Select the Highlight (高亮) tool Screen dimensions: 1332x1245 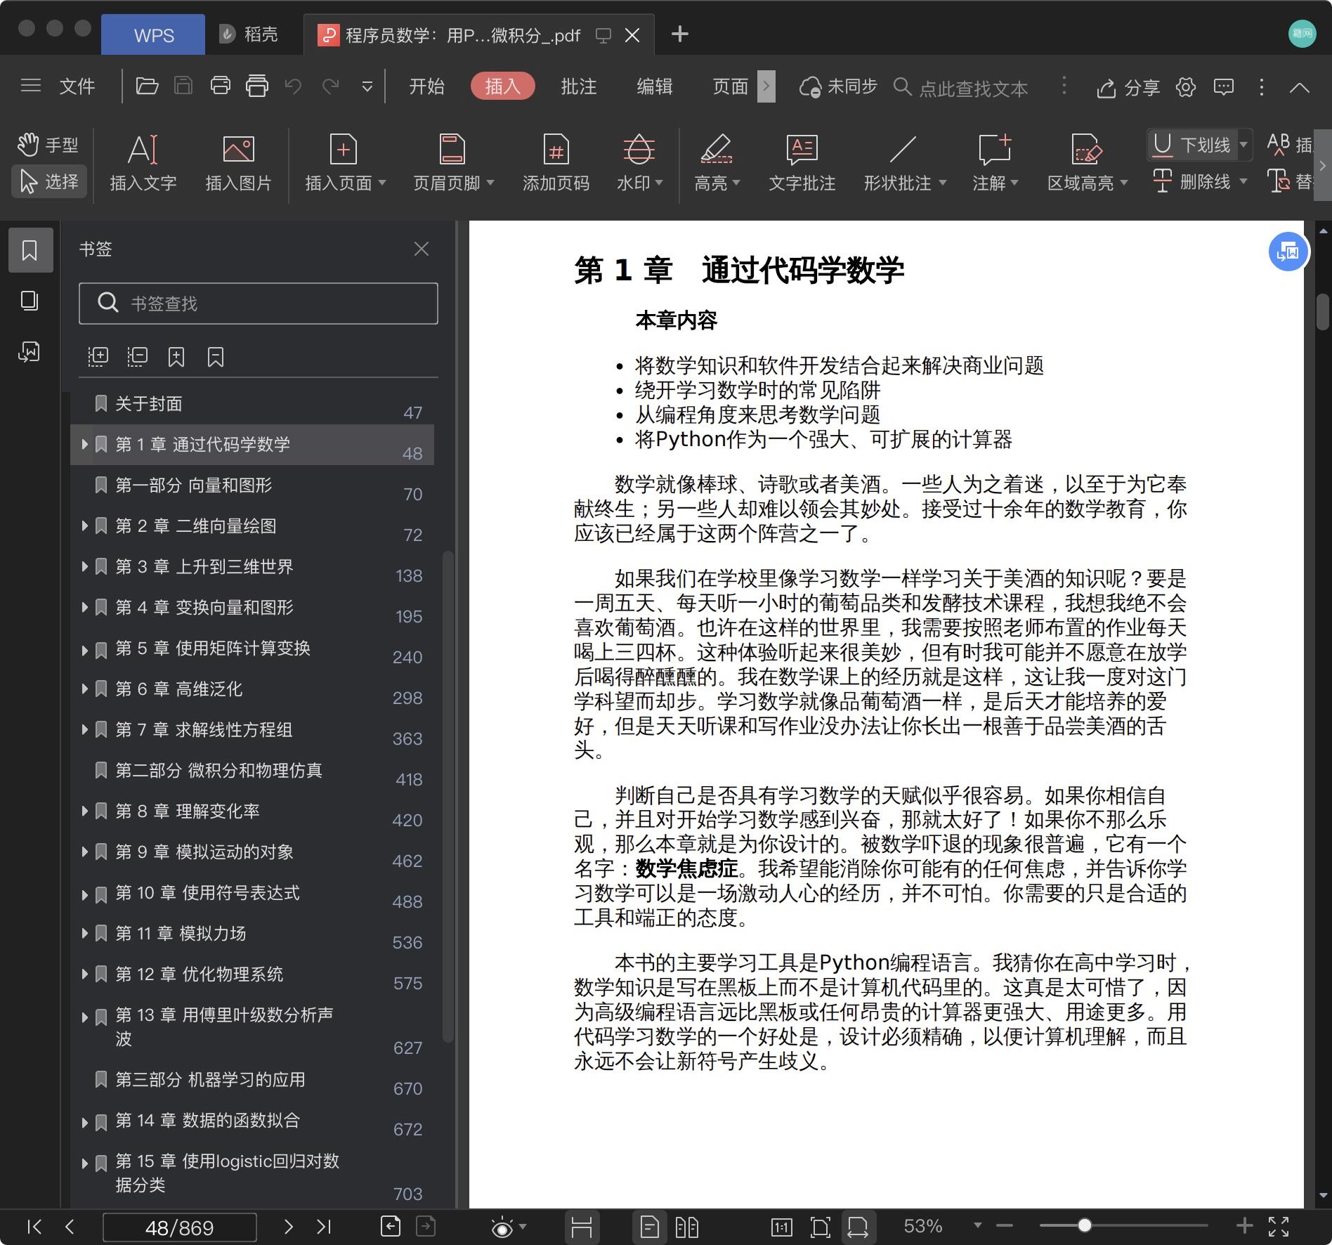(x=716, y=149)
